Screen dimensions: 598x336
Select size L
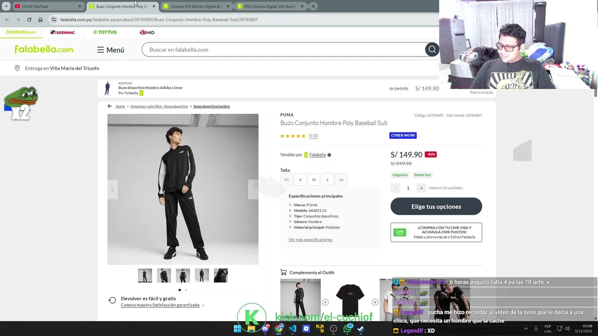(327, 180)
